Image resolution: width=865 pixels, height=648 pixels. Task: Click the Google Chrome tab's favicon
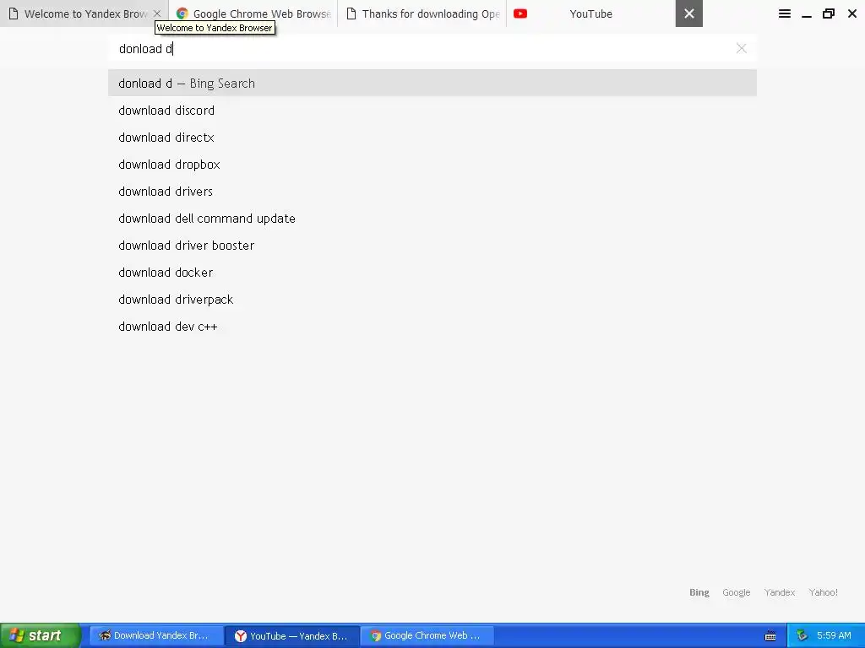pyautogui.click(x=182, y=13)
